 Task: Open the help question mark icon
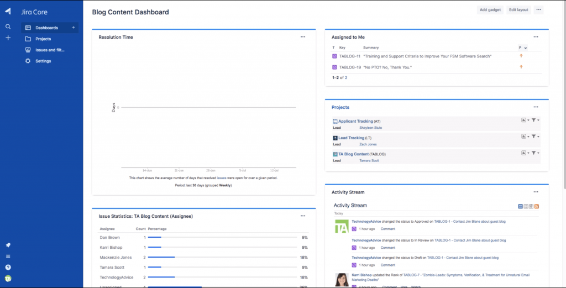point(8,268)
